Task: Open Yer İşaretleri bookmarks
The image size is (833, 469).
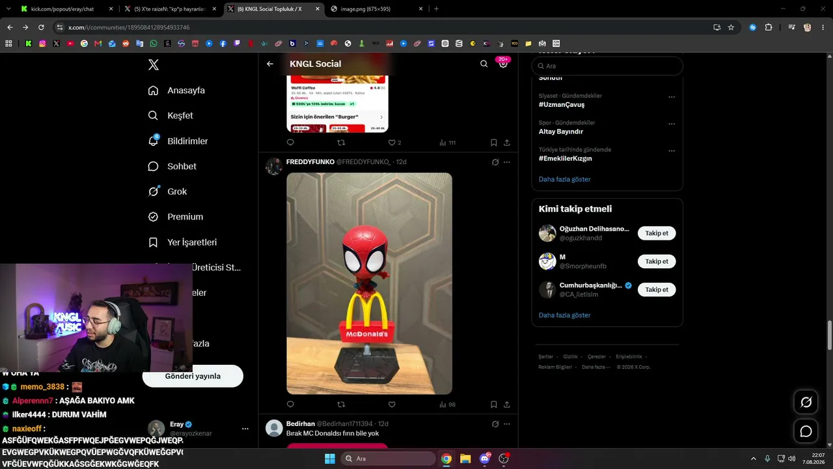Action: pyautogui.click(x=182, y=242)
